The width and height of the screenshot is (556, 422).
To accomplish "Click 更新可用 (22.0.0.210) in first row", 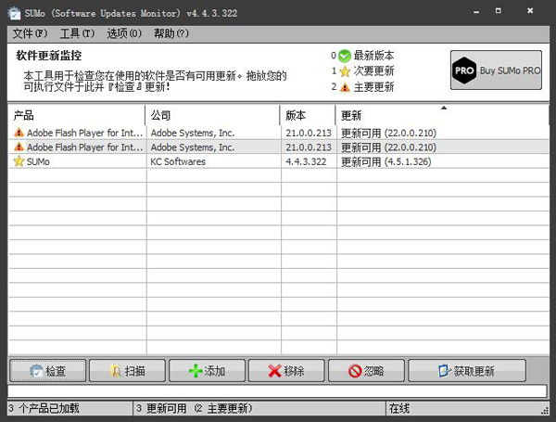I will pyautogui.click(x=388, y=134).
